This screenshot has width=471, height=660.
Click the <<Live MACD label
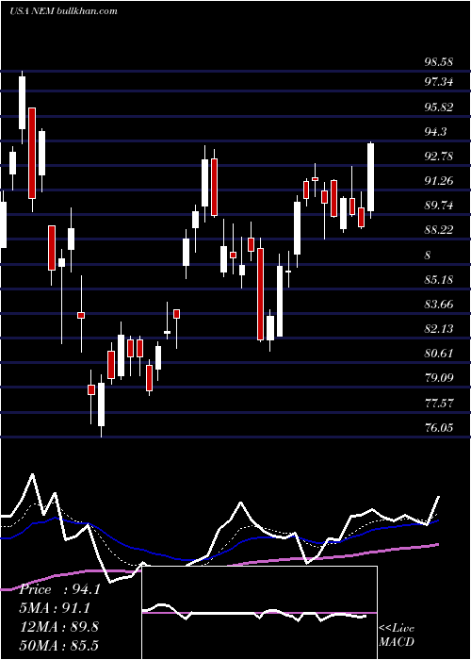point(397,635)
